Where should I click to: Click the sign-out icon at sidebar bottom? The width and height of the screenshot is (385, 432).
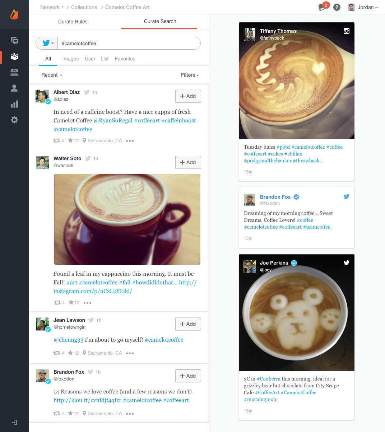14,422
